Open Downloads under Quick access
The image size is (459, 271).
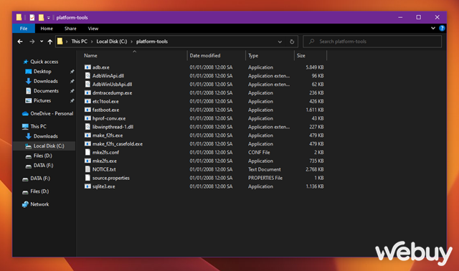[46, 81]
